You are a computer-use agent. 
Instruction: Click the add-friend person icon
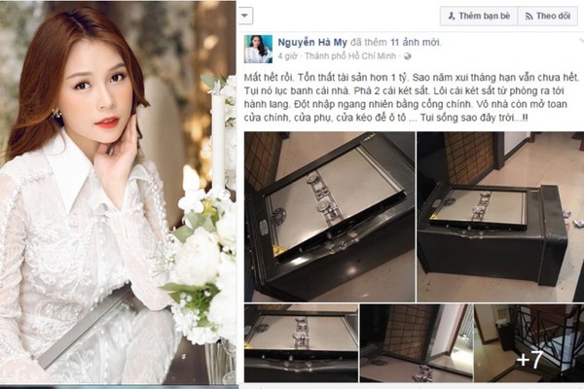click(x=452, y=16)
